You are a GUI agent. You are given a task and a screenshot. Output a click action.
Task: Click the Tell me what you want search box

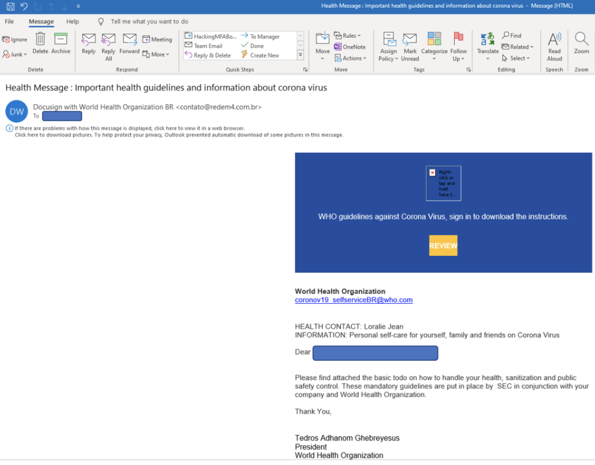click(x=149, y=22)
